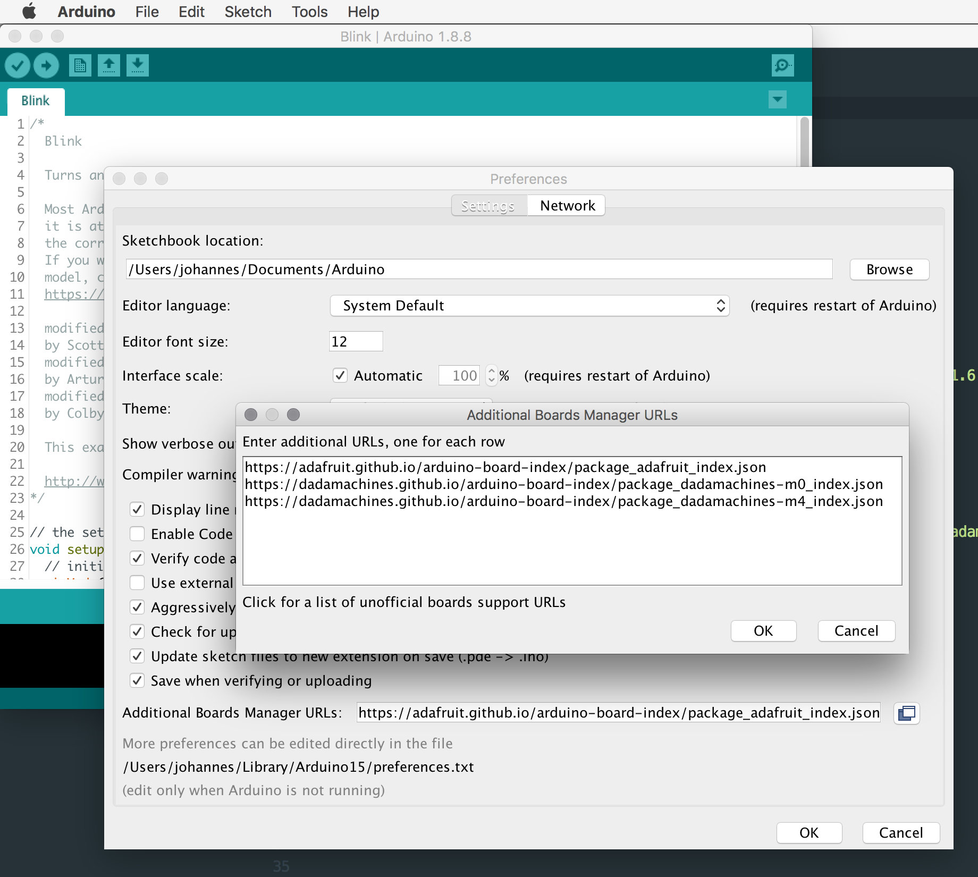Image resolution: width=978 pixels, height=877 pixels.
Task: Click the Editor font size field
Action: (x=356, y=341)
